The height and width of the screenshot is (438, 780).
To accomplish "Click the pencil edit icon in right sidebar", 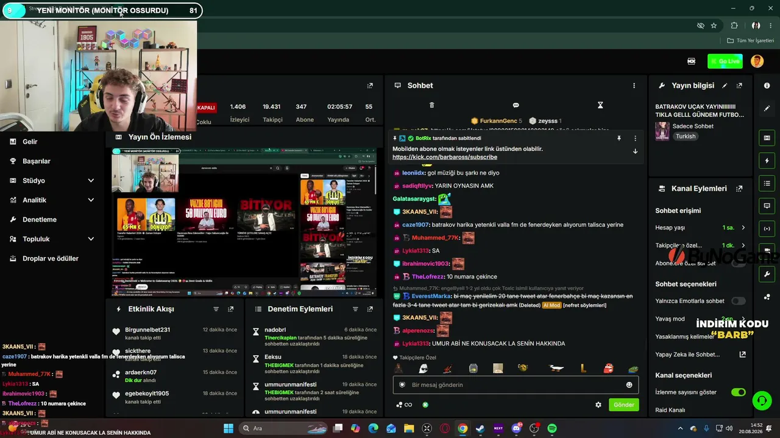I will tap(767, 108).
